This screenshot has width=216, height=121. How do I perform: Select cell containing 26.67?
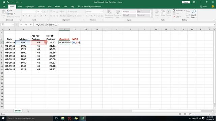[x=52, y=43]
